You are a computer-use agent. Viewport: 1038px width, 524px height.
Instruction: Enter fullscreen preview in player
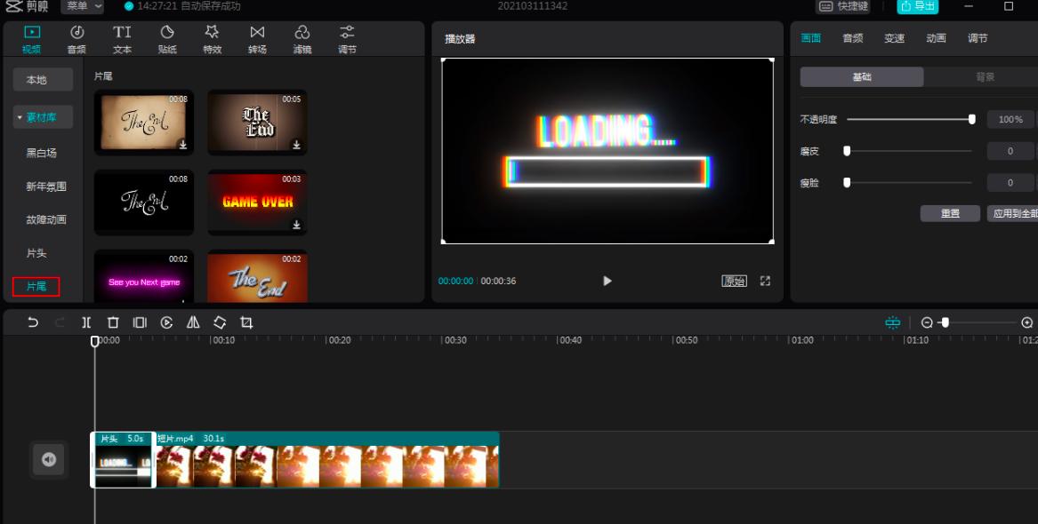click(x=765, y=281)
